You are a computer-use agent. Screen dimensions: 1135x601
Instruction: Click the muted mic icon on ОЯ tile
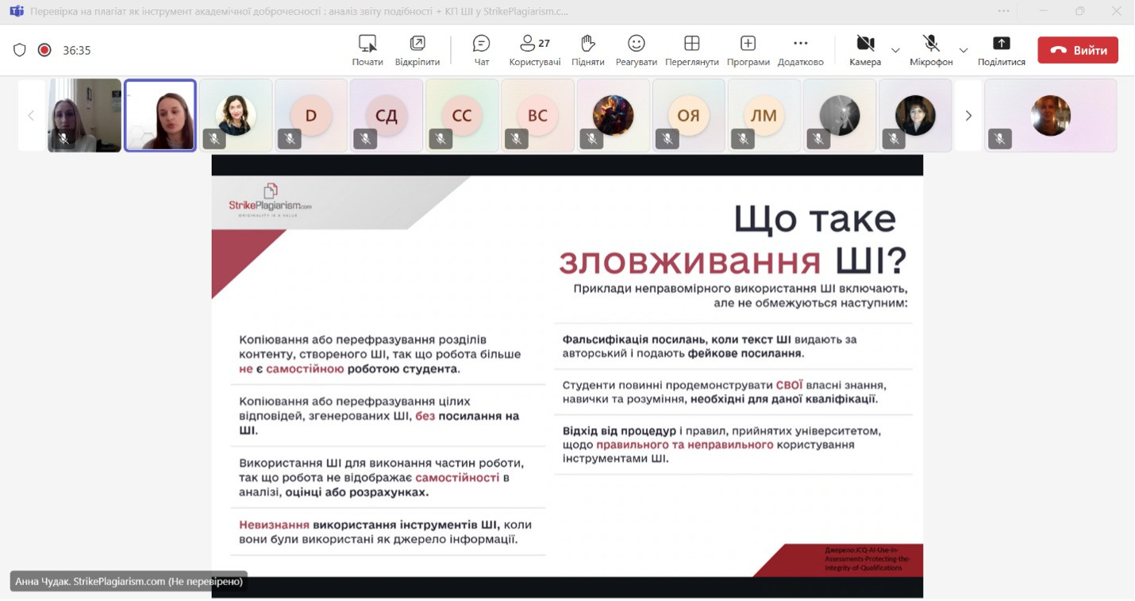click(668, 139)
